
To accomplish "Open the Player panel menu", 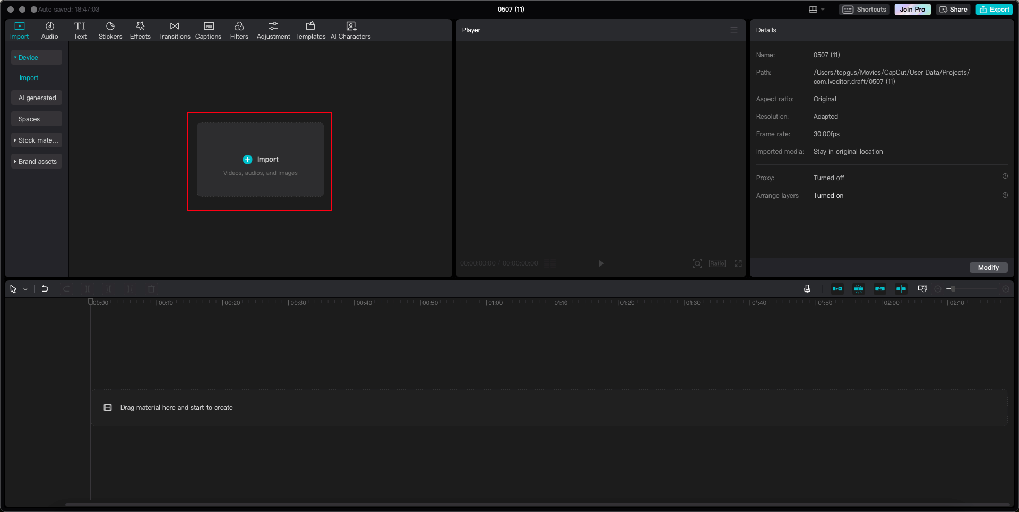I will click(x=734, y=30).
